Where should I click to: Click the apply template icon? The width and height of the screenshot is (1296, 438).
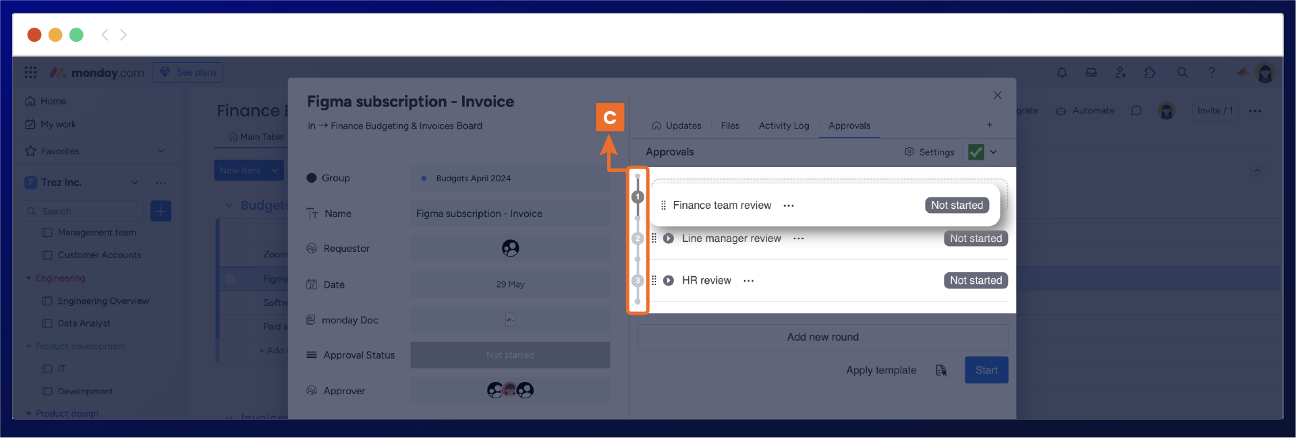941,371
